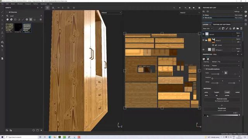The width and height of the screenshot is (248, 139).
Task: Collapse the UV transformations section
Action: pos(204,69)
